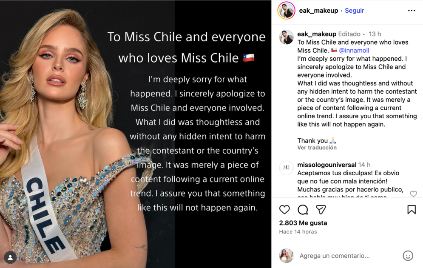This screenshot has width=423, height=268.
Task: Click the eak_makeup header profile picture
Action: pos(286,11)
